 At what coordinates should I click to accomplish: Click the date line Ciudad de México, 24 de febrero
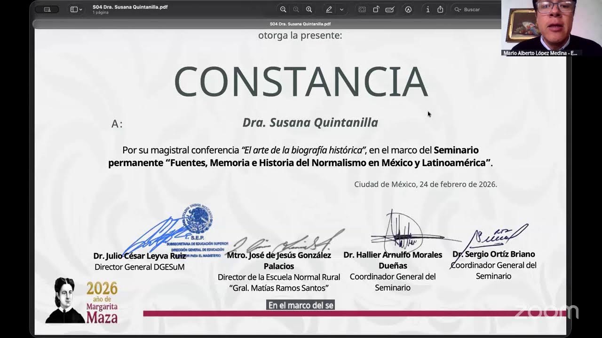coord(426,184)
